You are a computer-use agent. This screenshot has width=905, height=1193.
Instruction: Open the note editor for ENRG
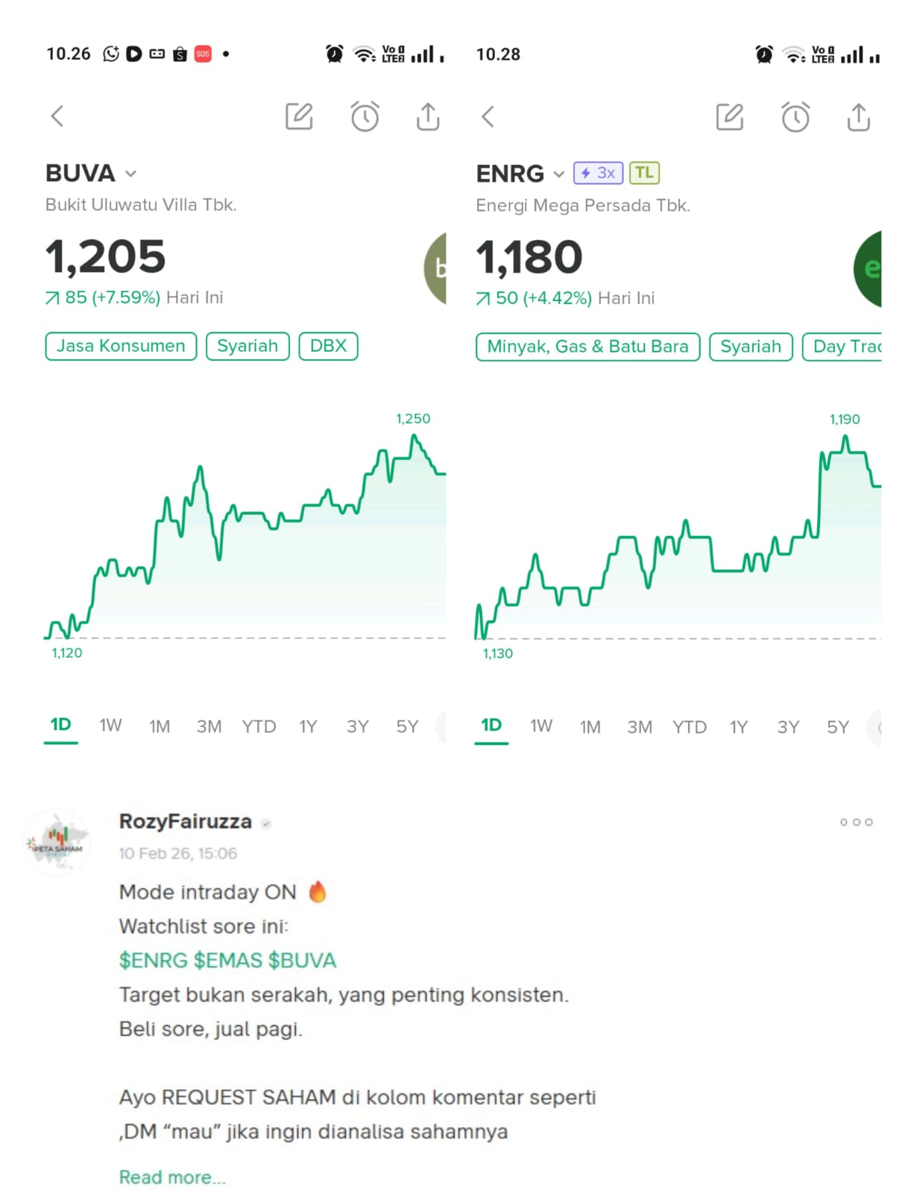point(729,116)
